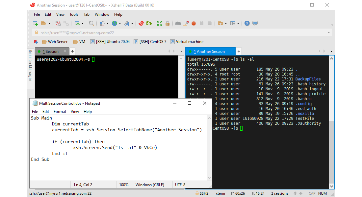Click the Disconnect session toolbar icon
362x197 pixels.
pos(58,23)
